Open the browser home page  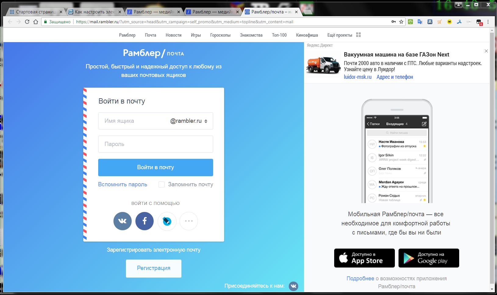(x=36, y=22)
